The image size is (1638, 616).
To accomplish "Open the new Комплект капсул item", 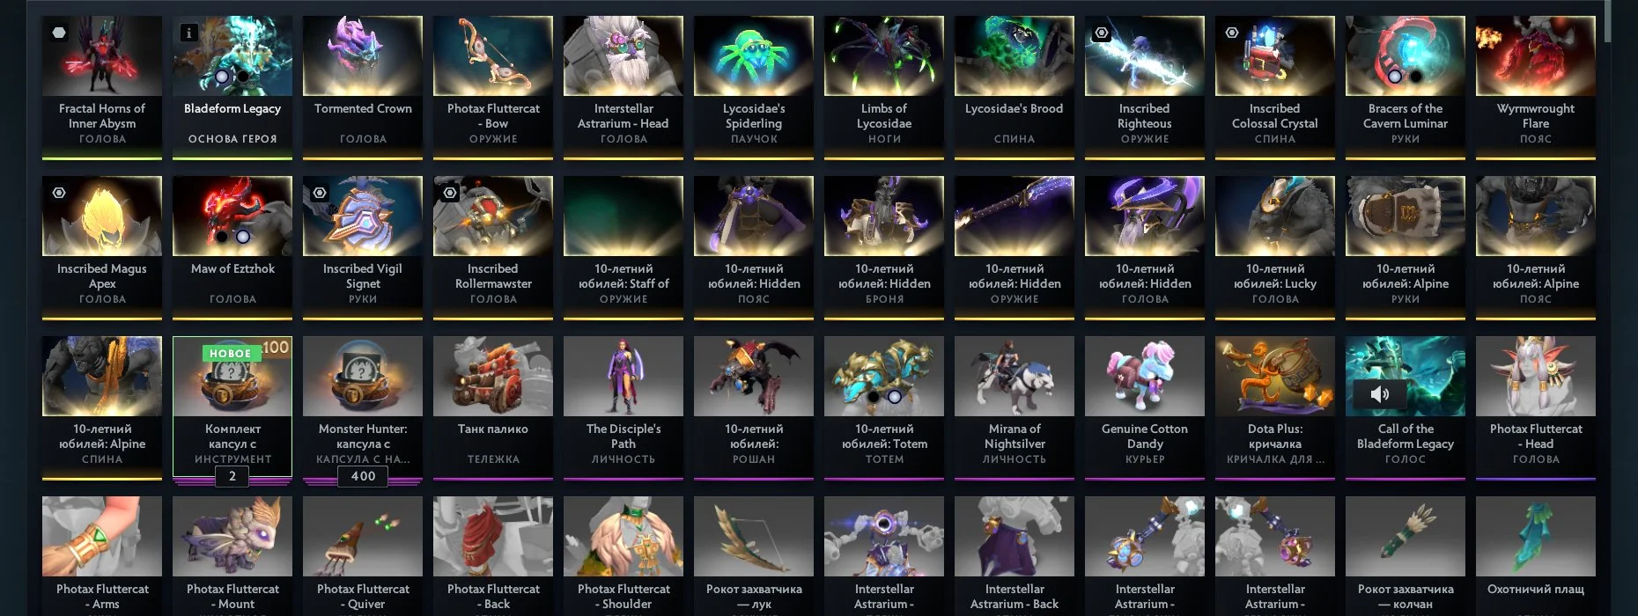I will [232, 407].
